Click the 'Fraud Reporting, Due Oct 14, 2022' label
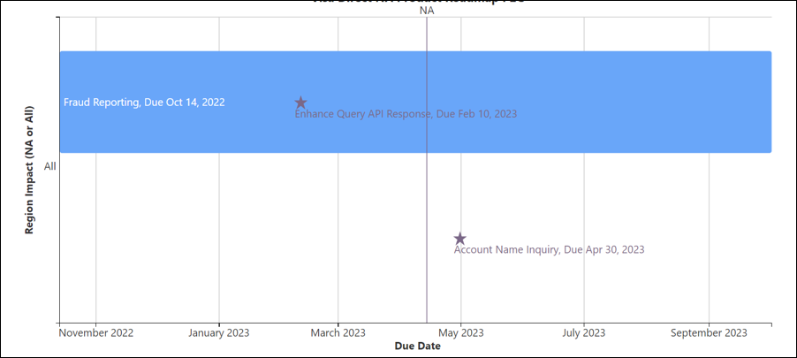The width and height of the screenshot is (797, 358). 144,103
